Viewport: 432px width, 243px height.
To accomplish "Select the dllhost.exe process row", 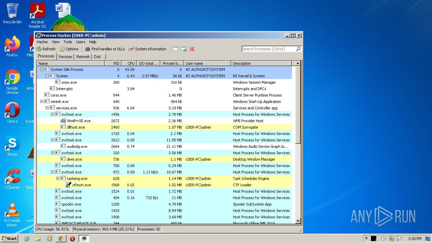I will tap(164, 127).
